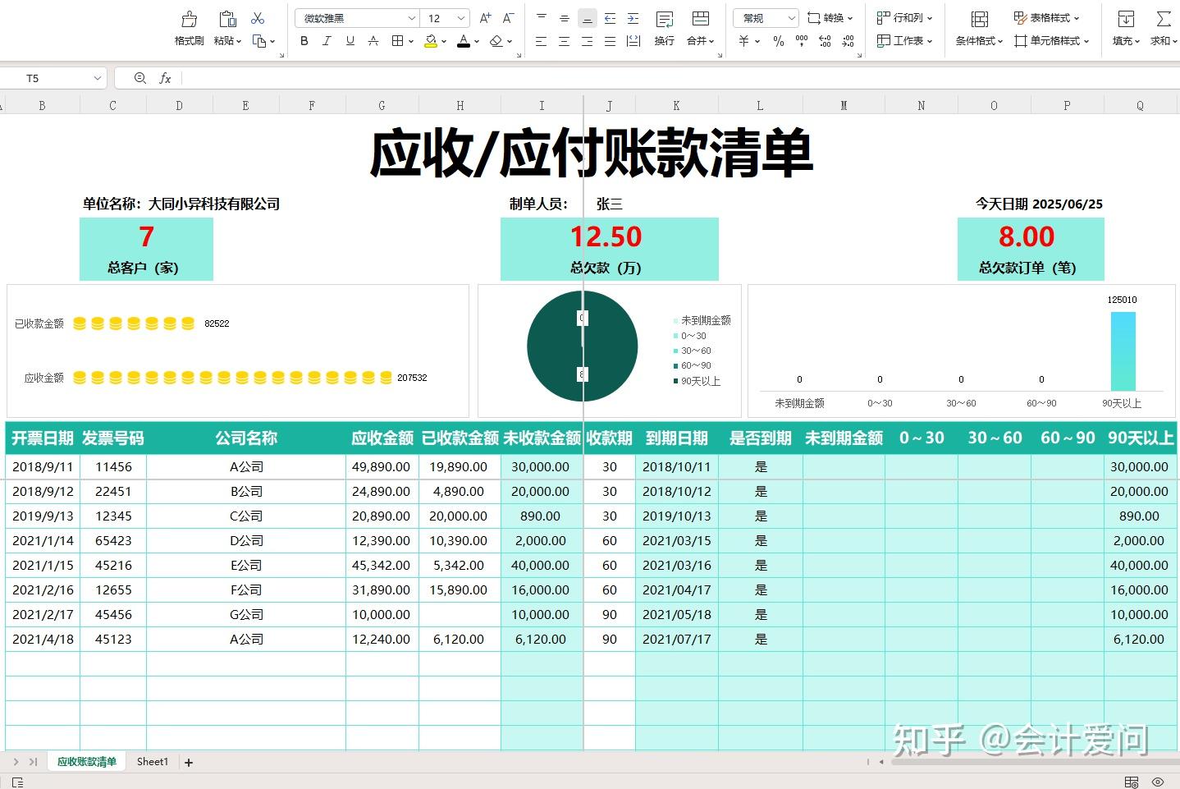Viewport: 1180px width, 789px height.
Task: Click the Decrease indent icon
Action: 611,18
